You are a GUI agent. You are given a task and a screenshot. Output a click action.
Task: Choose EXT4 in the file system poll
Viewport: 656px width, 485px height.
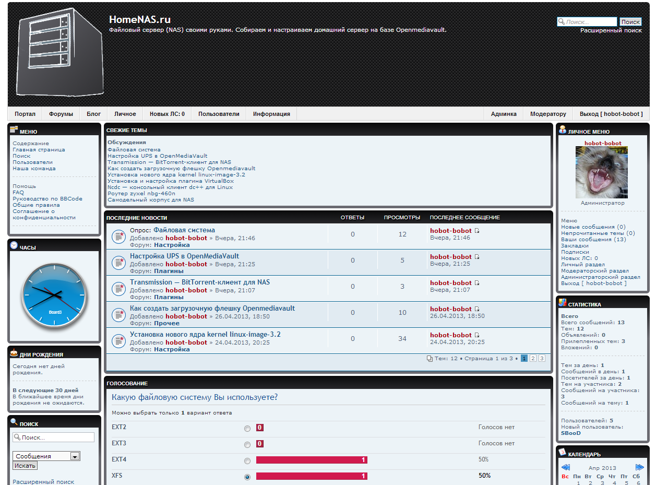click(x=247, y=461)
